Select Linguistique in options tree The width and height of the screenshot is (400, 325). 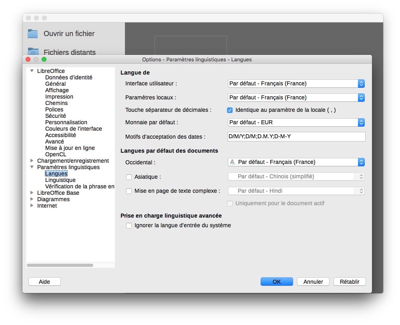coord(60,180)
